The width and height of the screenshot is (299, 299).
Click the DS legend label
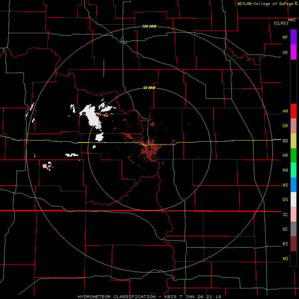pos(285,200)
